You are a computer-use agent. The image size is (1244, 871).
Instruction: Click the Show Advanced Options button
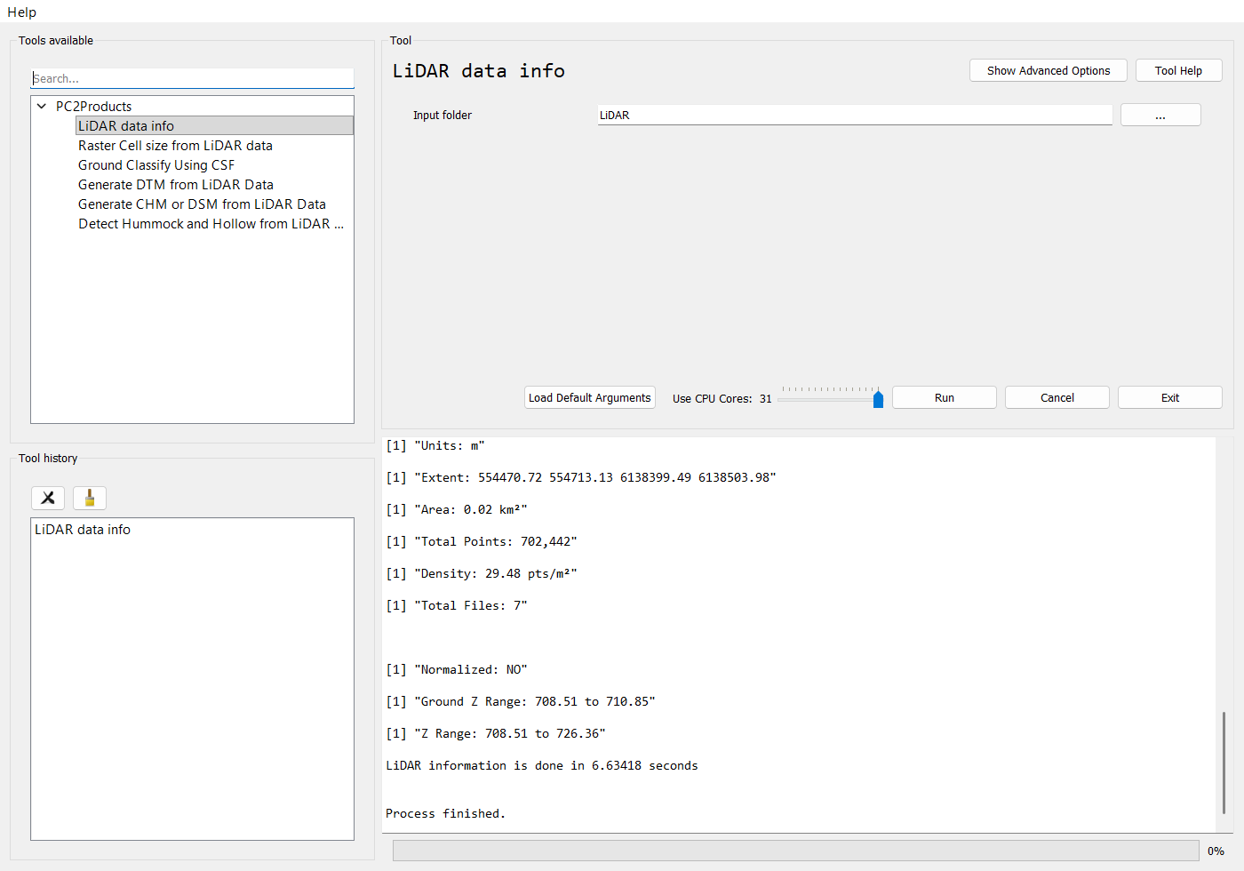click(1049, 70)
